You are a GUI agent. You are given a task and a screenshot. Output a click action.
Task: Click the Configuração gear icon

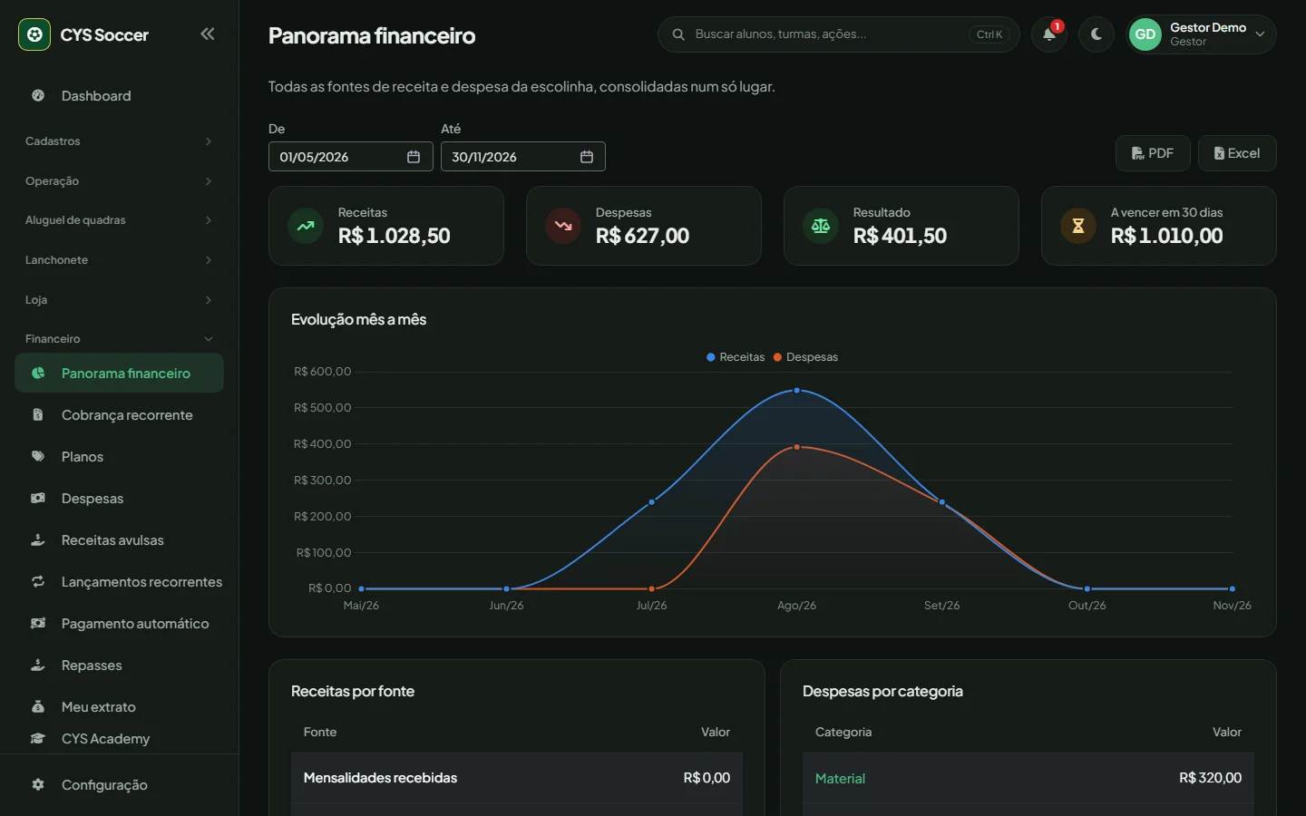[38, 785]
